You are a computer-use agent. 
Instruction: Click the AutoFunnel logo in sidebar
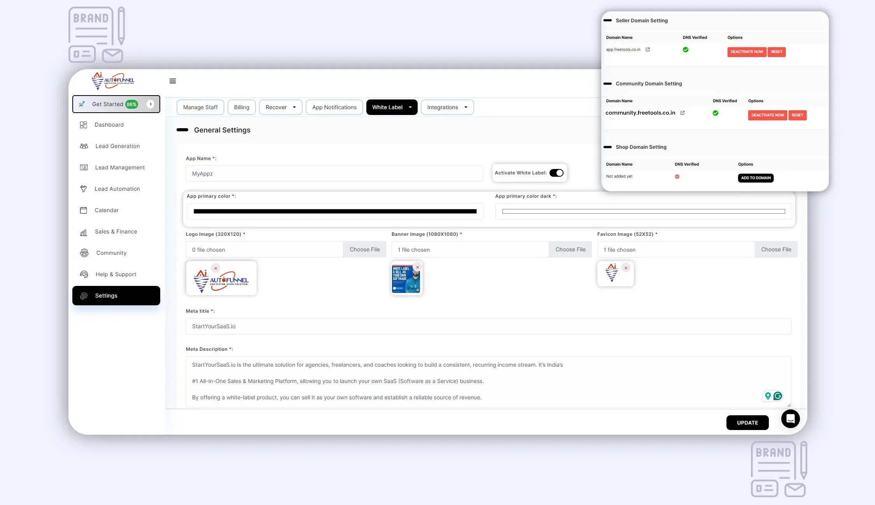tap(113, 81)
